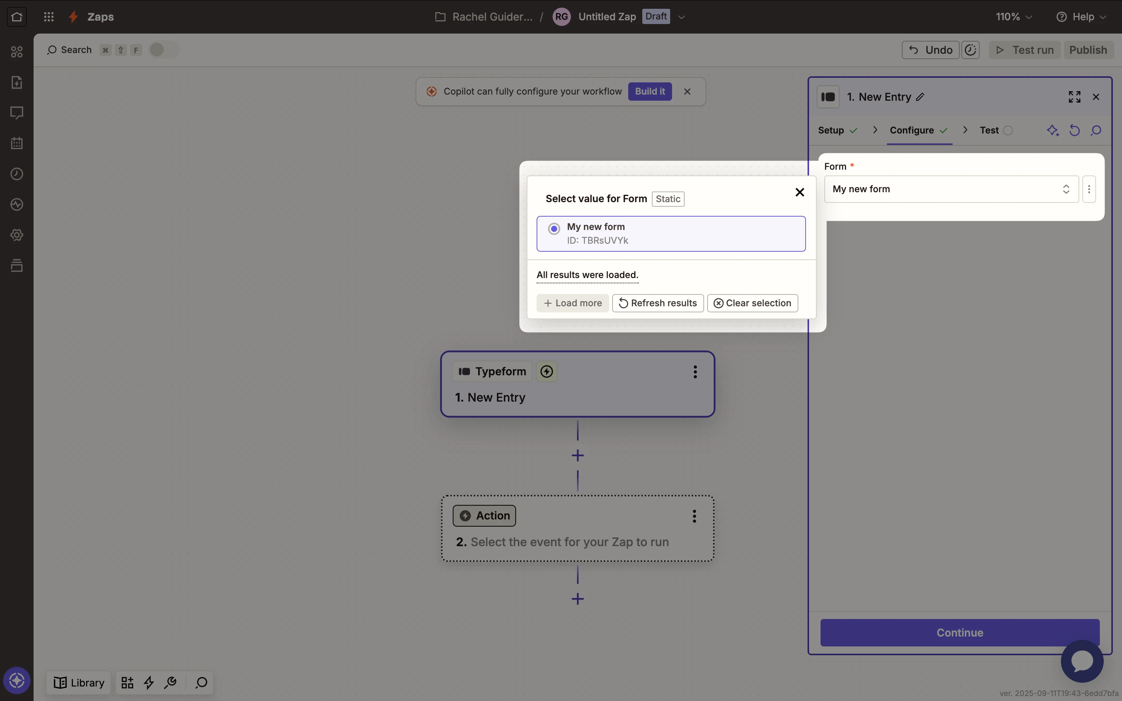Click the instant trigger bolt badge on Typeform
The image size is (1122, 701).
click(x=547, y=372)
